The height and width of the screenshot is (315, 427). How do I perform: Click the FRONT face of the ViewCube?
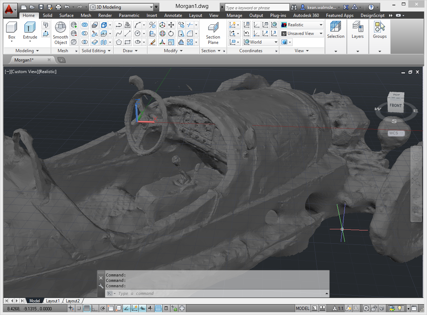point(395,105)
